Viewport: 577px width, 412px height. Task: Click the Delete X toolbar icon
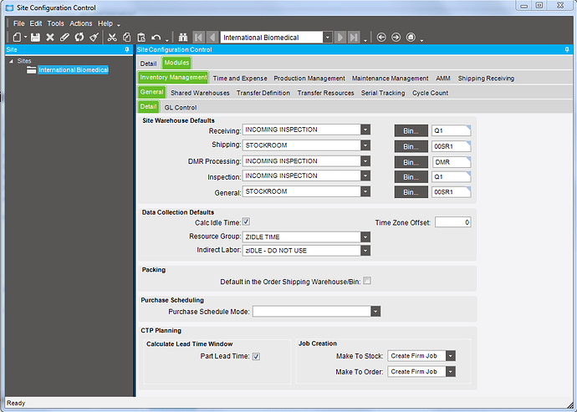coord(50,38)
